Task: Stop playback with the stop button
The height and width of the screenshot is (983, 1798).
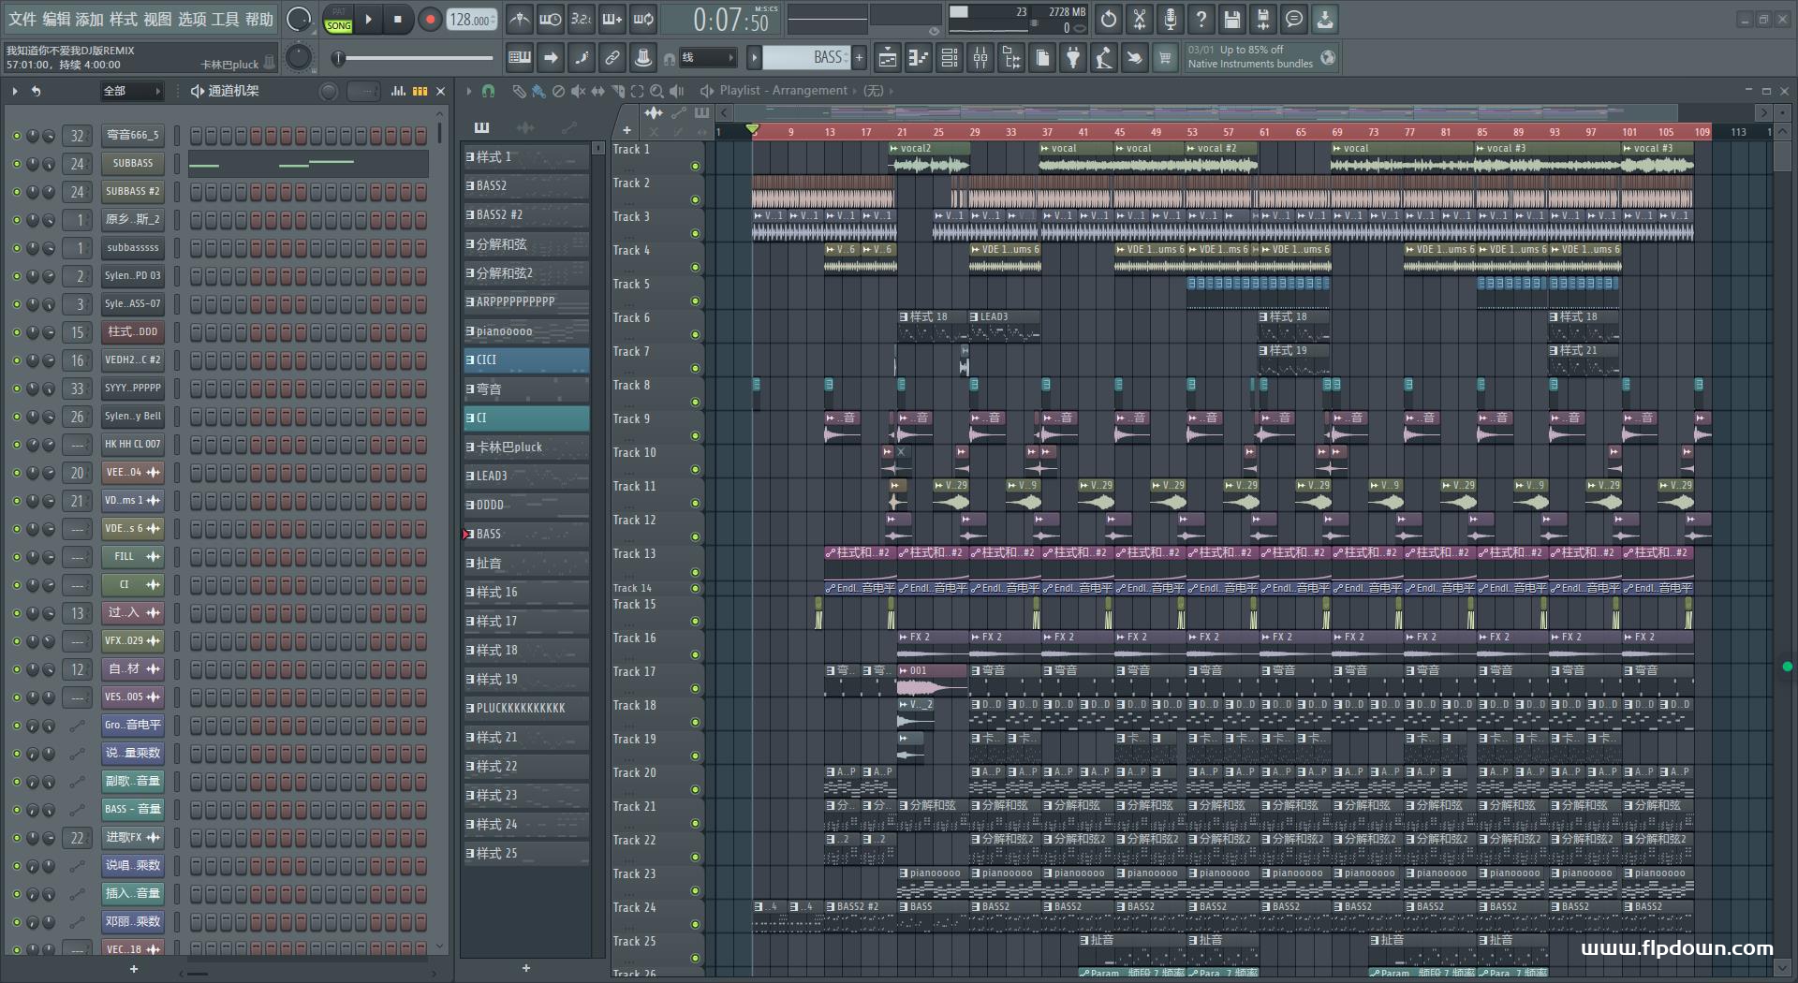Action: (x=397, y=20)
